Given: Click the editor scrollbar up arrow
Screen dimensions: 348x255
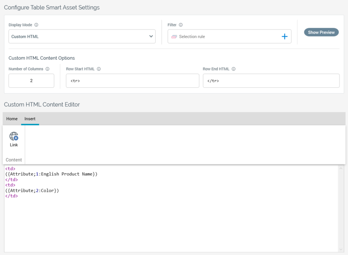Looking at the screenshot, I should (341, 169).
